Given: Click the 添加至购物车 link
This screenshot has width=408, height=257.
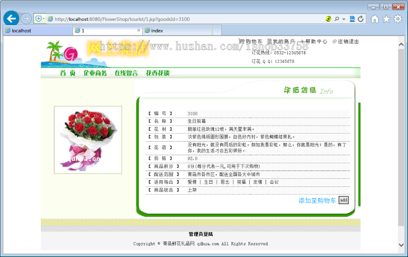Looking at the screenshot, I should 317,200.
